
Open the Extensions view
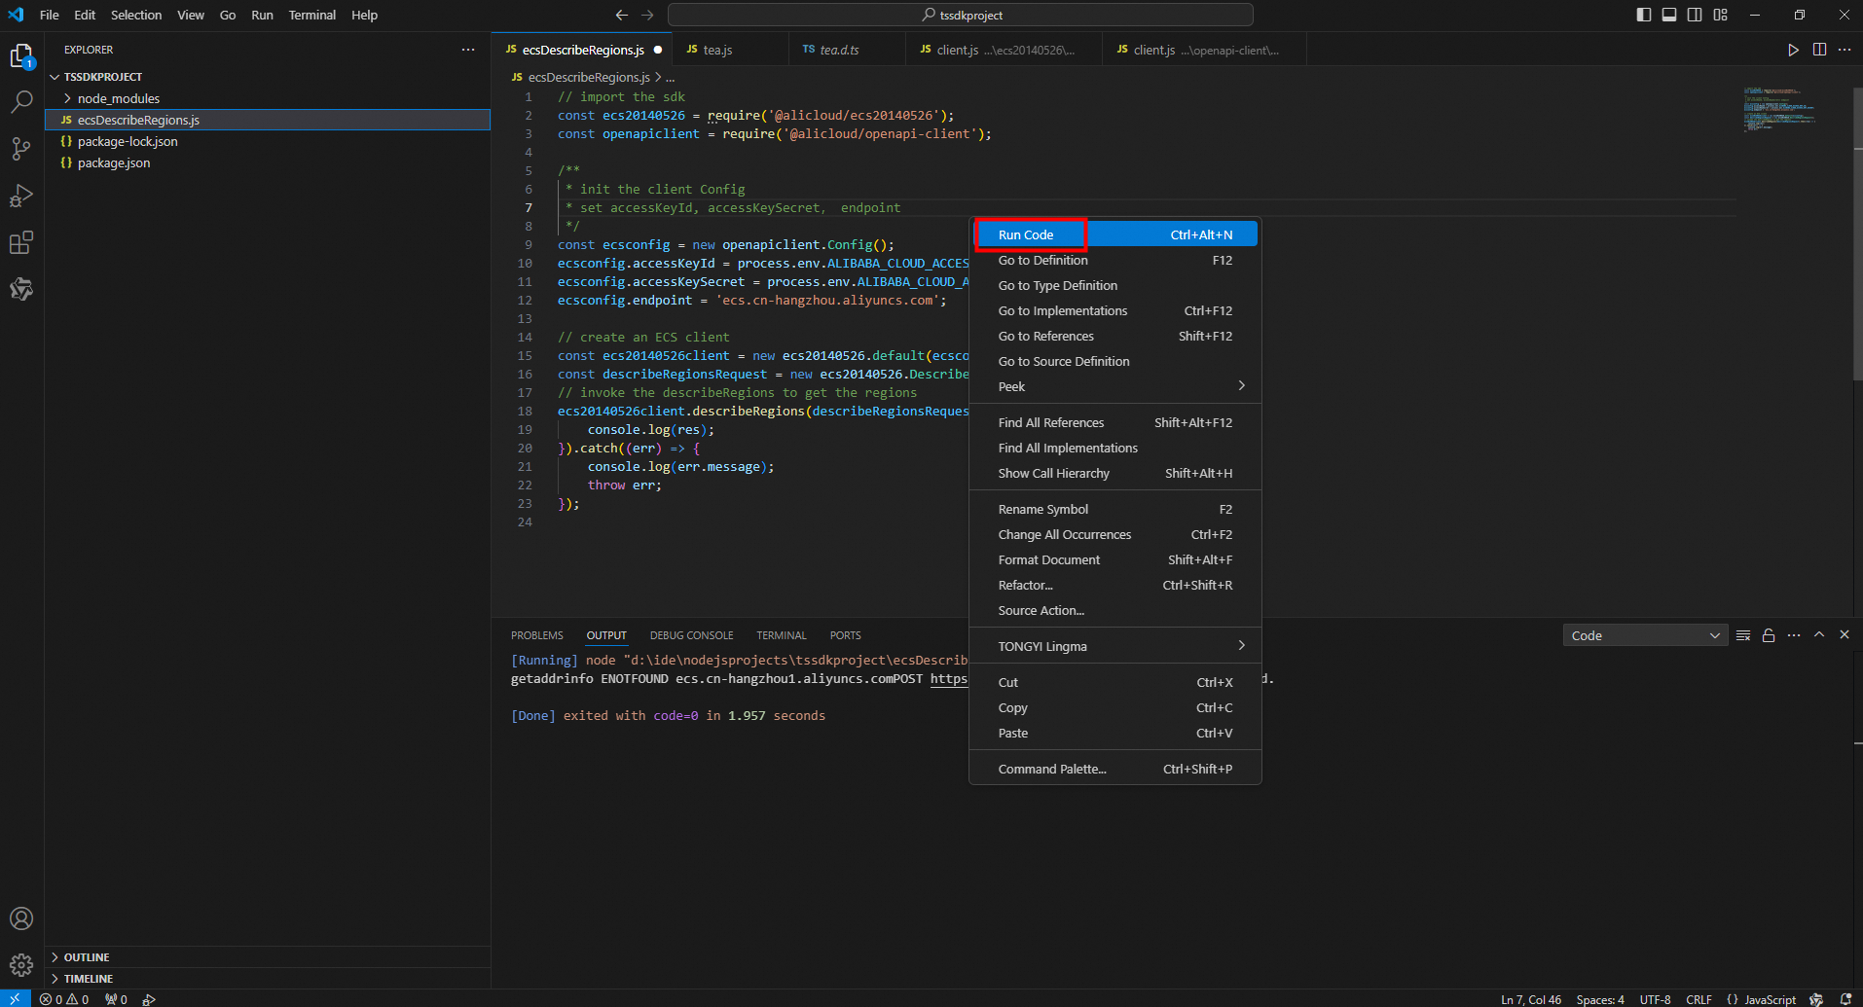[x=21, y=242]
